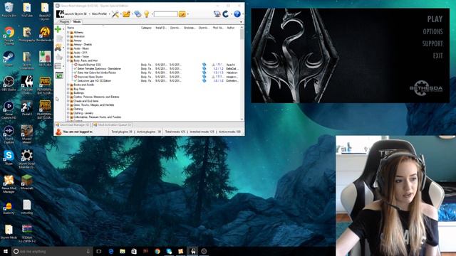This screenshot has height=256, width=456.
Task: Expand the Animation category
Action: pos(68,36)
